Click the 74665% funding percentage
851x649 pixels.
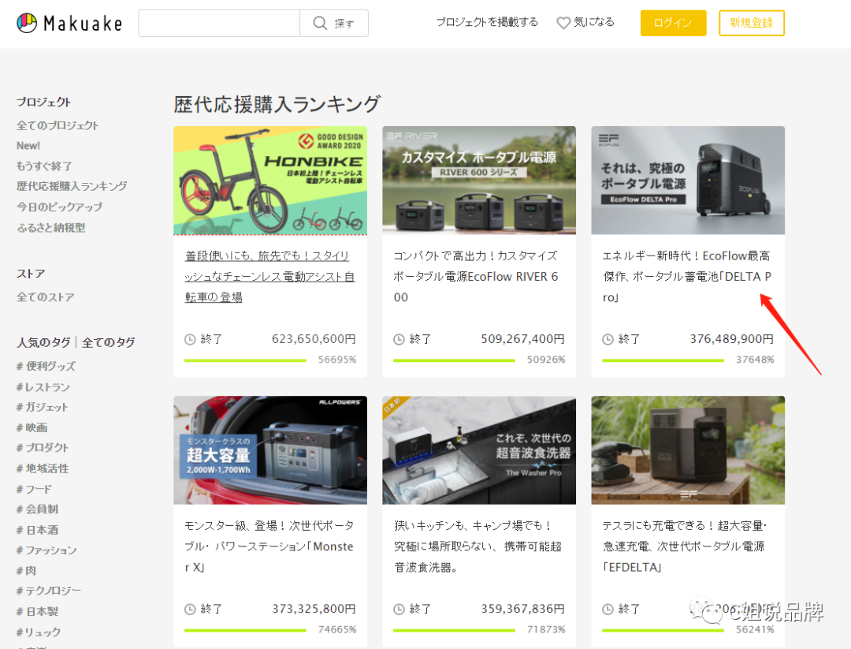[x=337, y=629]
